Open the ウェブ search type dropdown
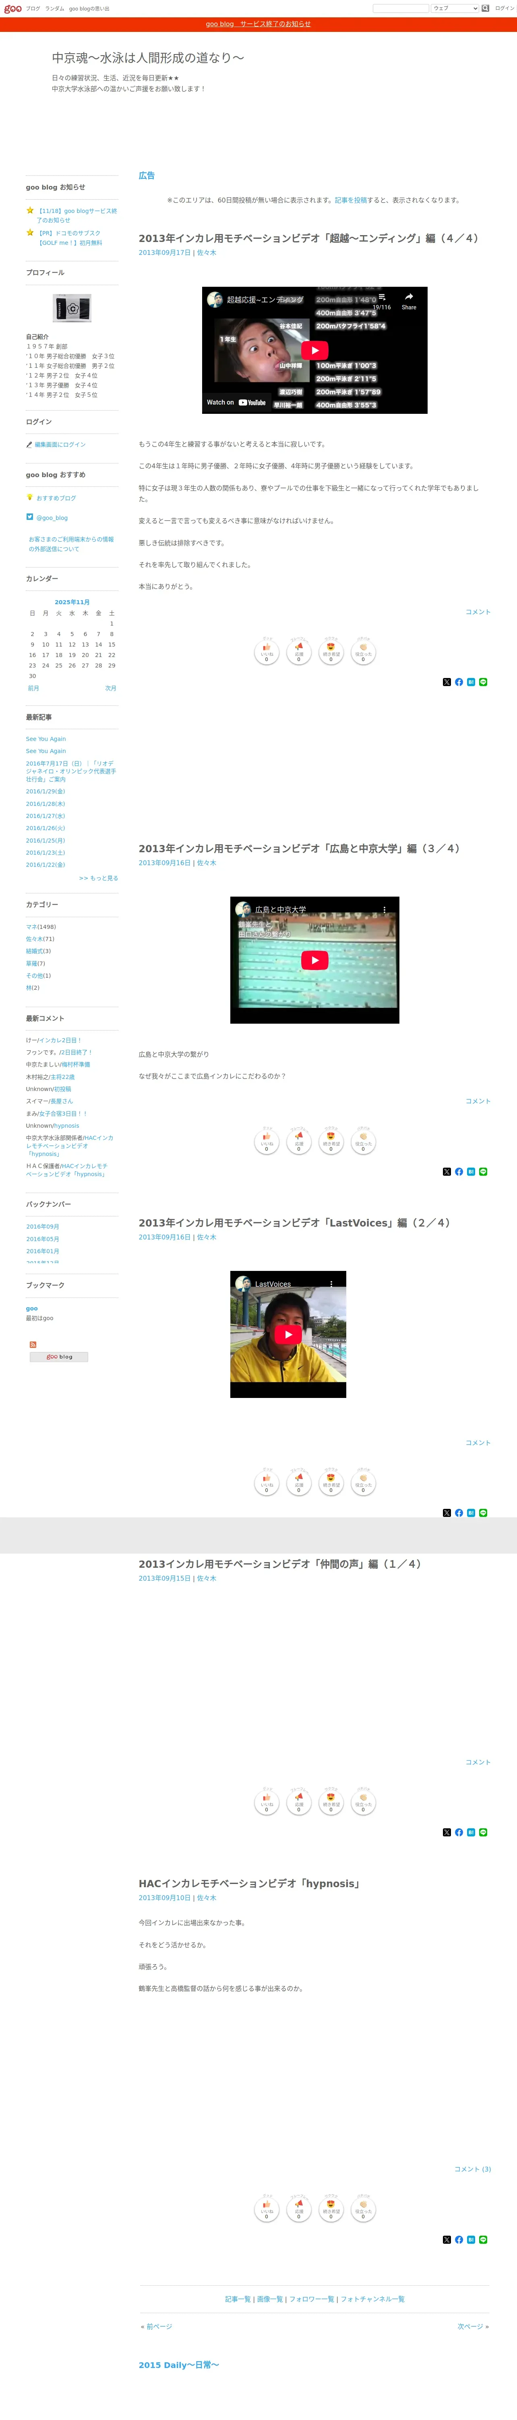 click(x=455, y=8)
